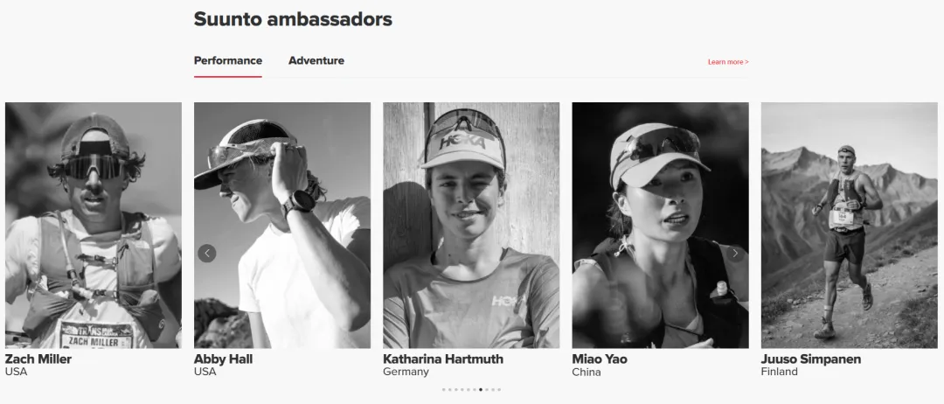Click the Juuso Simpanen name link
This screenshot has height=404, width=944.
(811, 359)
